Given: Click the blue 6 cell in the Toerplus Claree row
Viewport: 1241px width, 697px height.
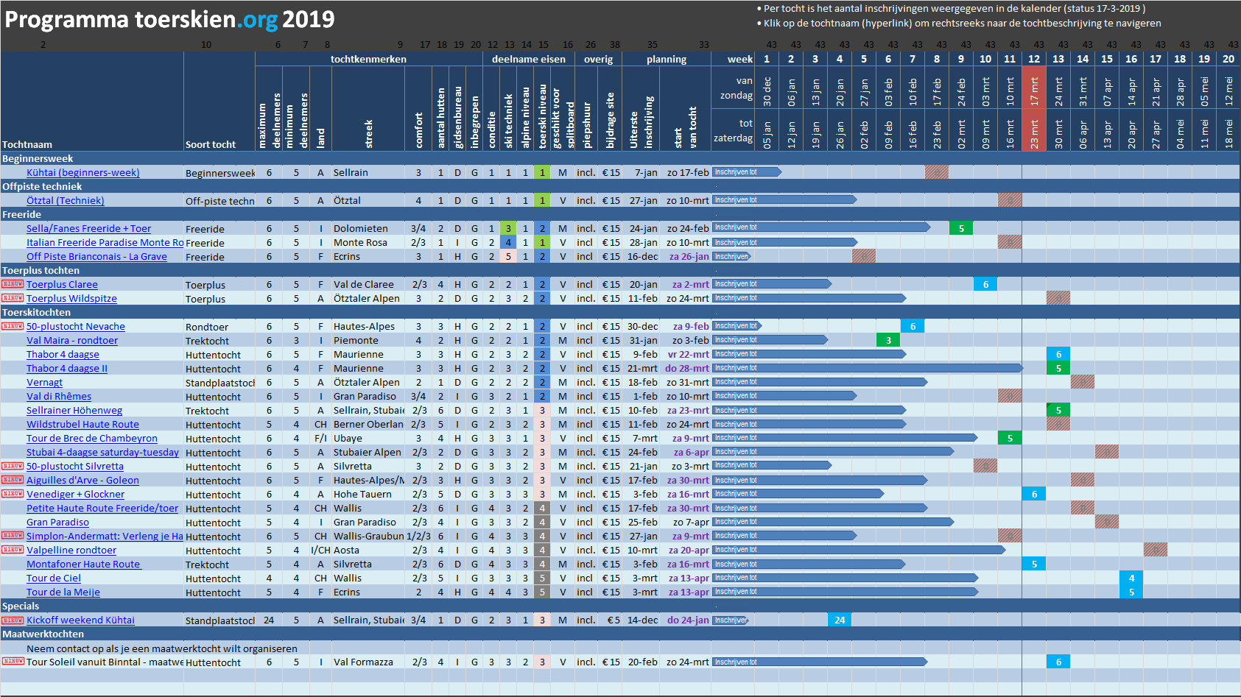Looking at the screenshot, I should (985, 284).
